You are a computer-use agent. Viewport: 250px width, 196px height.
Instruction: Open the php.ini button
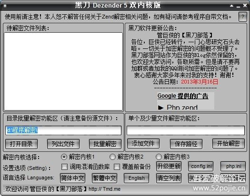(233, 167)
